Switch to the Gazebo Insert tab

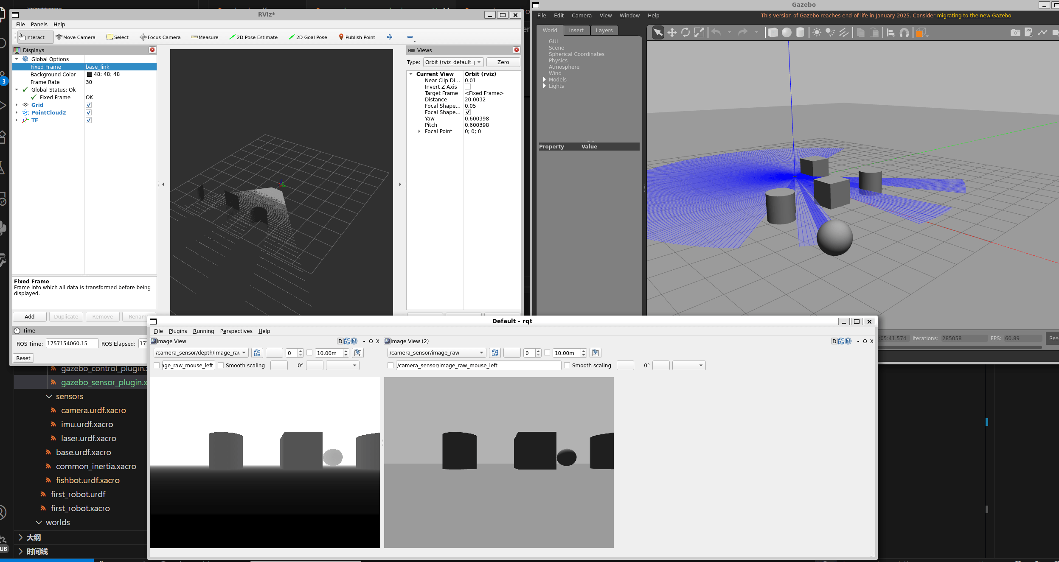[576, 31]
